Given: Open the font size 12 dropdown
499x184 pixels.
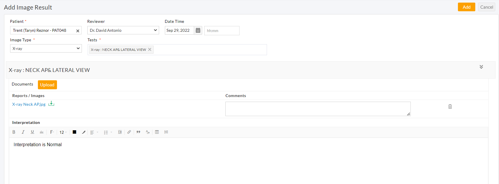Looking at the screenshot, I should (x=63, y=132).
